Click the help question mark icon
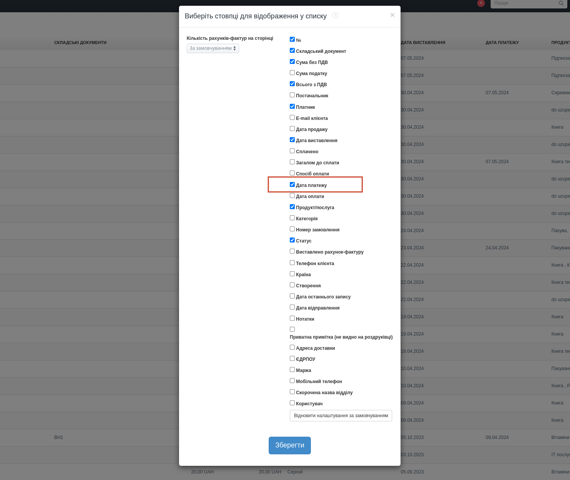 tap(335, 15)
